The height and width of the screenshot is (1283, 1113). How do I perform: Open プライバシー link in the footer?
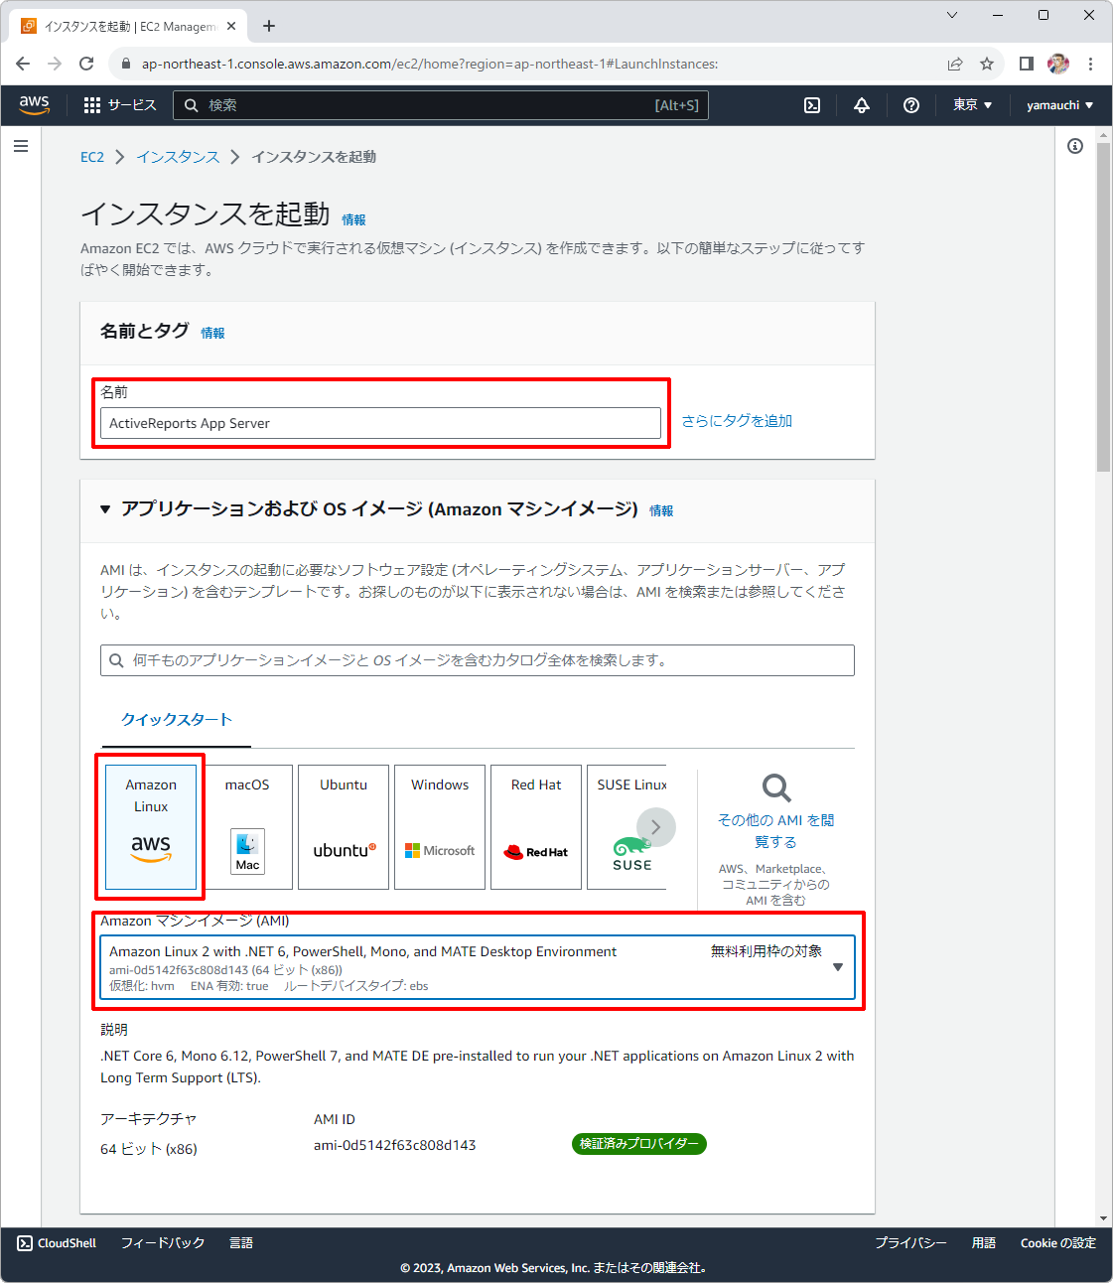pos(910,1243)
